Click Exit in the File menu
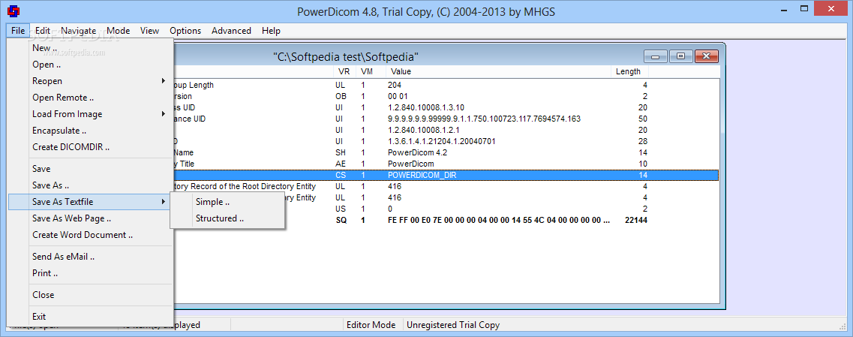This screenshot has height=337, width=853. point(91,316)
